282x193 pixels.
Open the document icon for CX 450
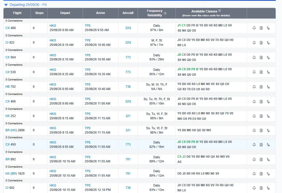pyautogui.click(x=261, y=144)
